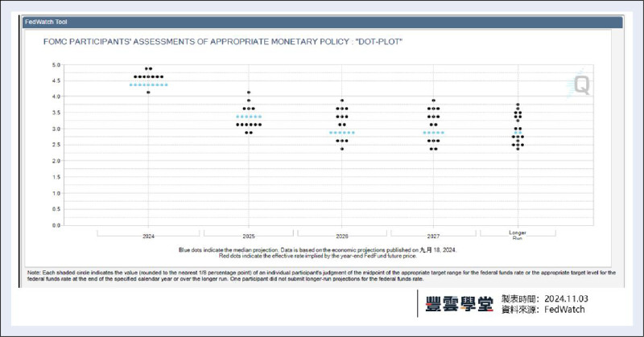
Task: Click the Note paragraph below the chart
Action: point(321,276)
